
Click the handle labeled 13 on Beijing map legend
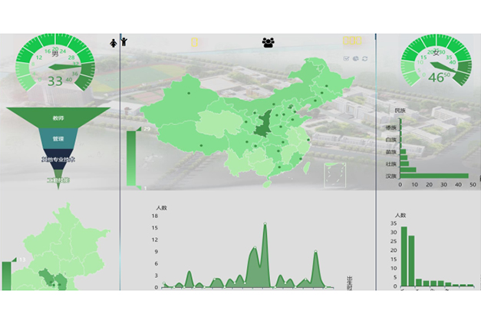click(x=14, y=259)
